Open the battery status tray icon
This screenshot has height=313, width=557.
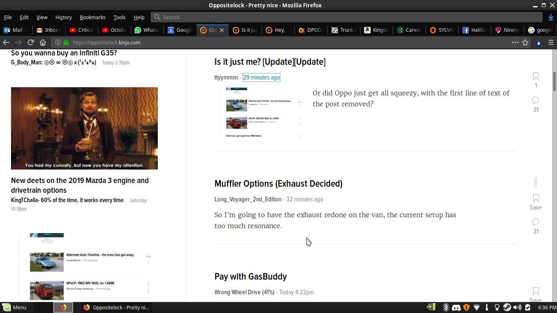click(527, 307)
